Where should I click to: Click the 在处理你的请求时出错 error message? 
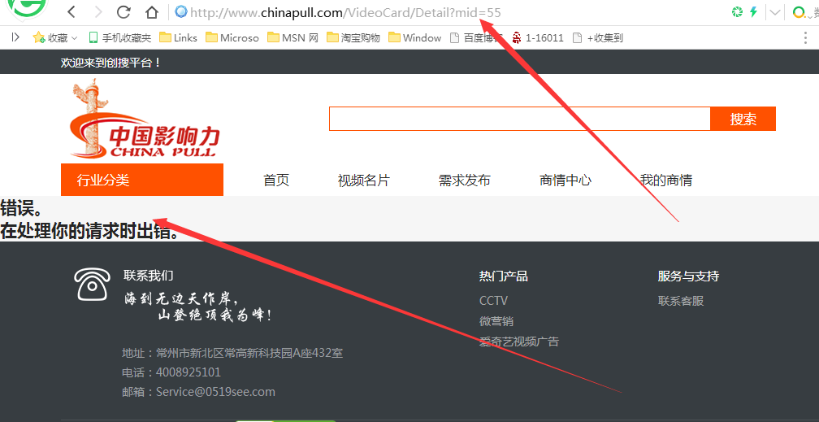89,231
